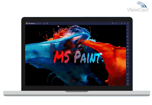
Task: Open the macro recorder sidebar icon
Action: click(x=128, y=50)
